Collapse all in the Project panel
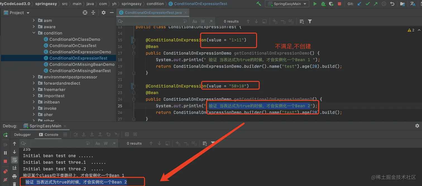This screenshot has width=422, height=186. [x=93, y=13]
